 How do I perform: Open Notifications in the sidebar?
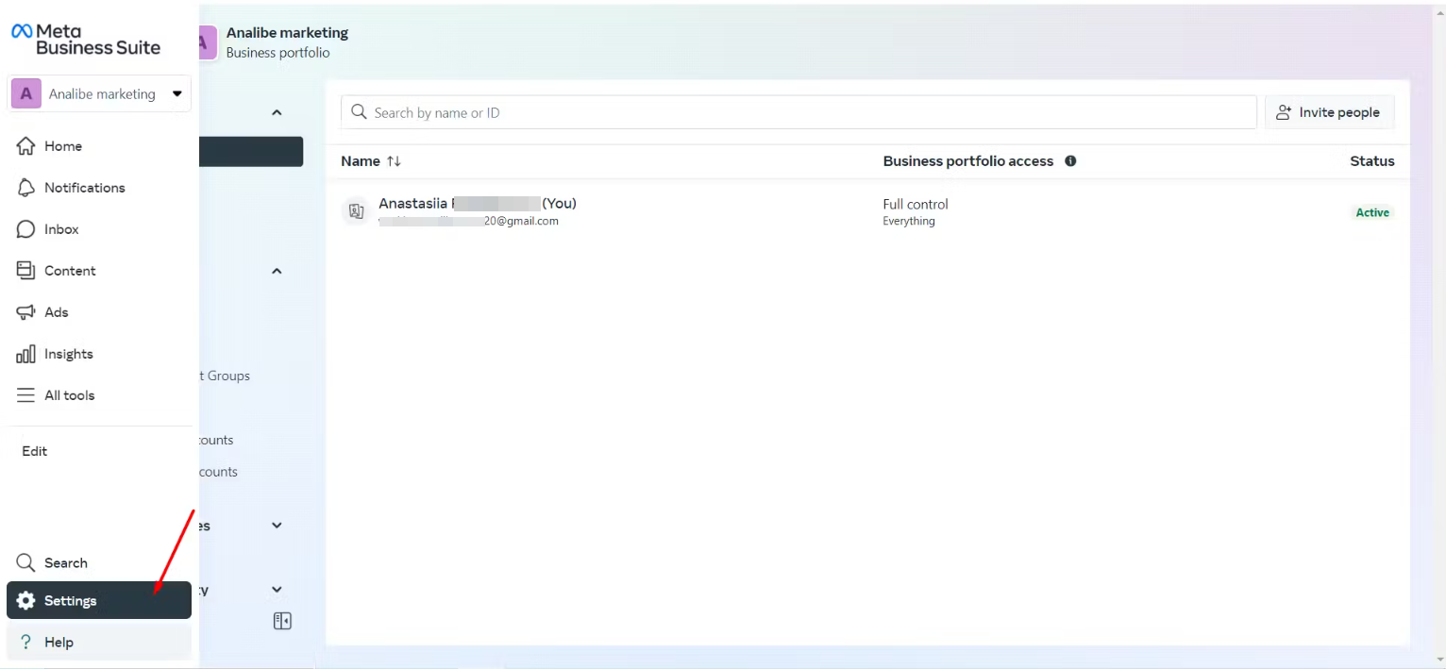coord(99,188)
